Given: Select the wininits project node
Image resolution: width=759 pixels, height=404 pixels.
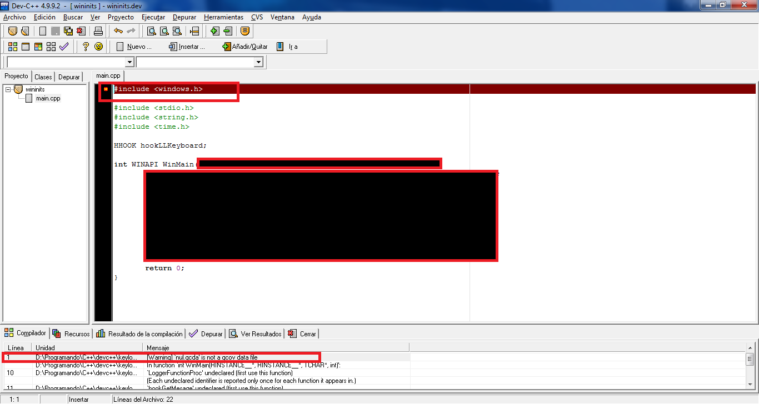Looking at the screenshot, I should [35, 89].
